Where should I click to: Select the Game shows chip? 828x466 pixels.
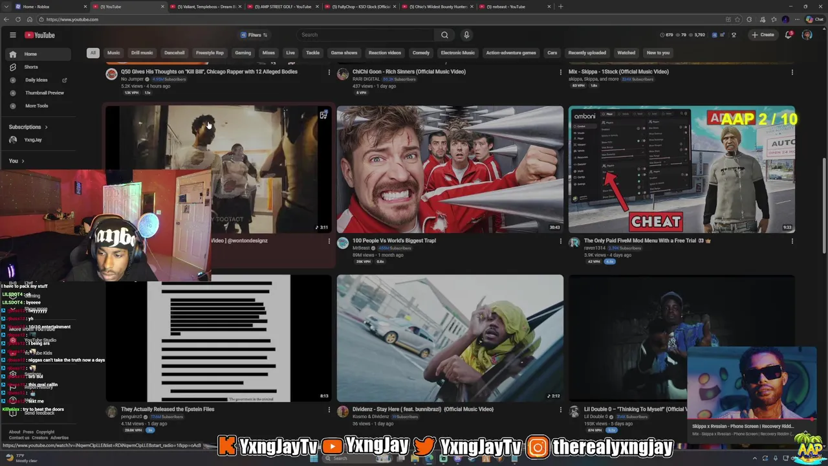click(x=344, y=53)
